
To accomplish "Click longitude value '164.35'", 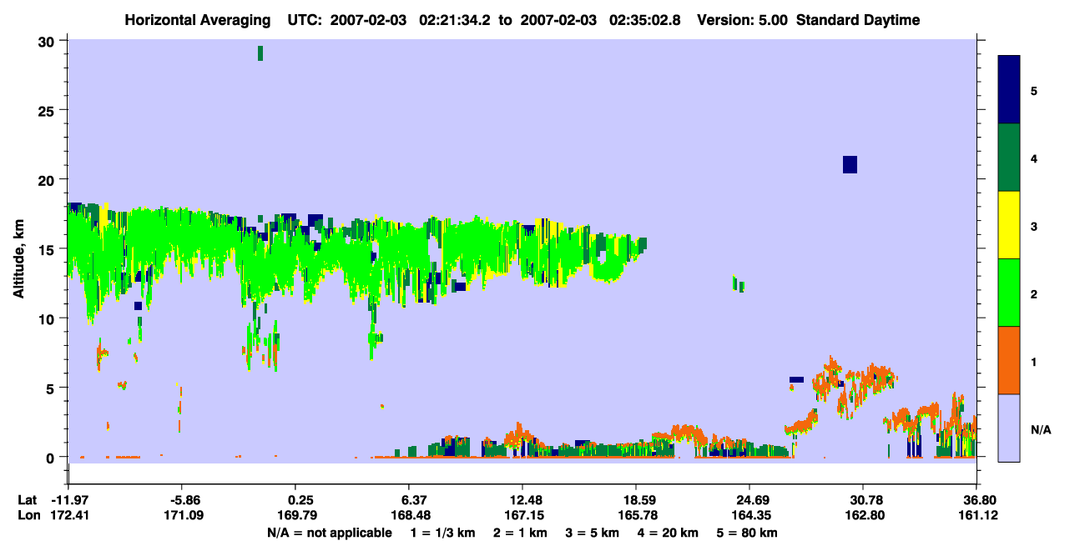I will tap(752, 515).
